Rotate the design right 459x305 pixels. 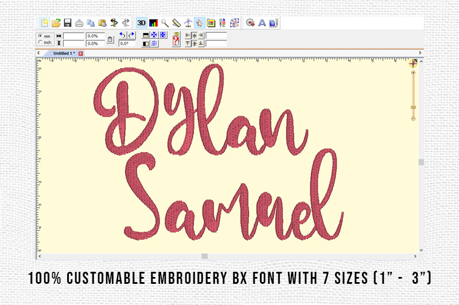(x=131, y=35)
